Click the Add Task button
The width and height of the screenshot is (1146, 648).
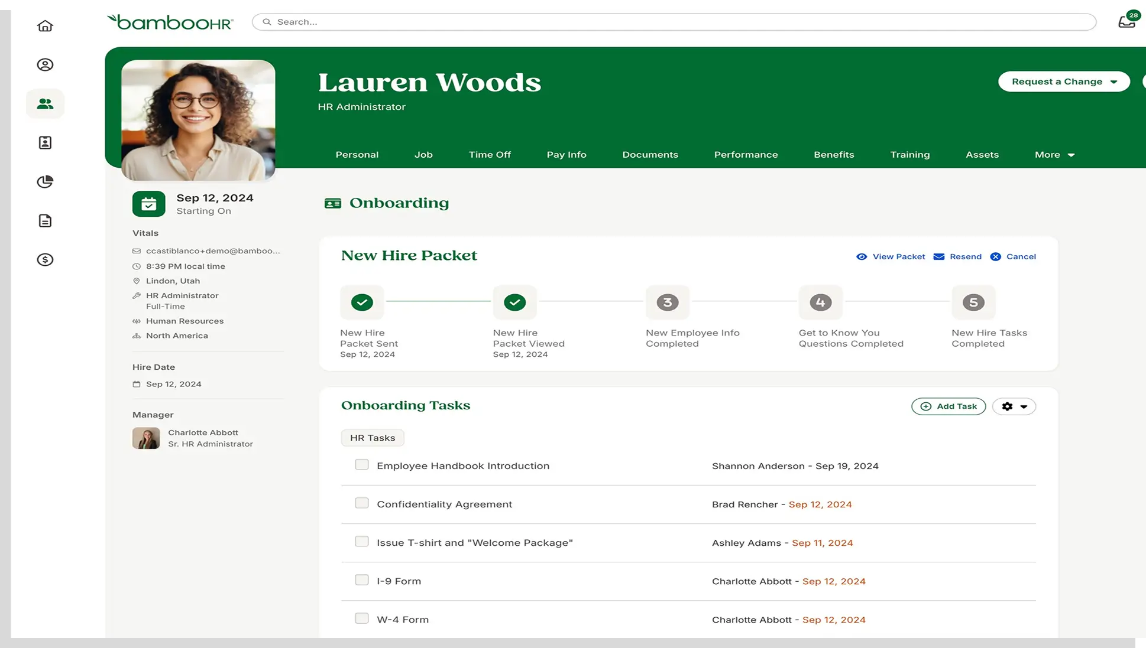click(948, 406)
